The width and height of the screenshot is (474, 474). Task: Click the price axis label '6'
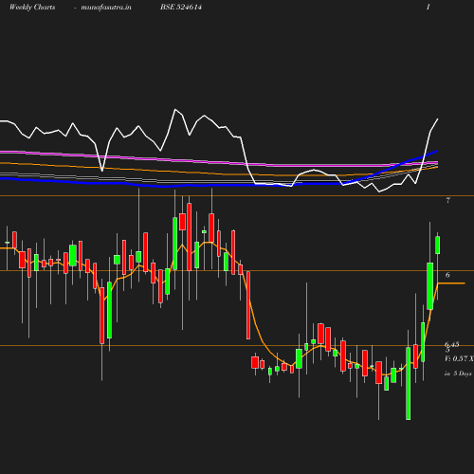coord(447,275)
